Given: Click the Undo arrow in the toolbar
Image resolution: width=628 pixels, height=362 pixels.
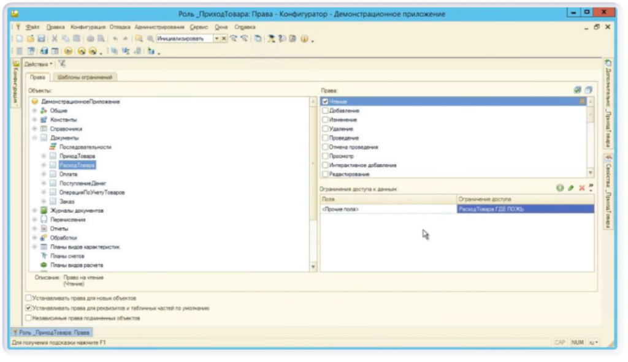Looking at the screenshot, I should [114, 39].
